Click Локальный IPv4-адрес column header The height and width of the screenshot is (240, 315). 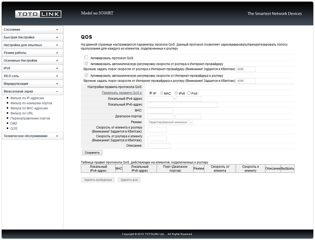98,169
